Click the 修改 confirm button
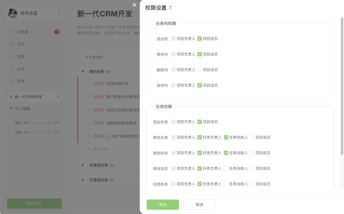Image resolution: width=344 pixels, height=214 pixels. point(163,205)
